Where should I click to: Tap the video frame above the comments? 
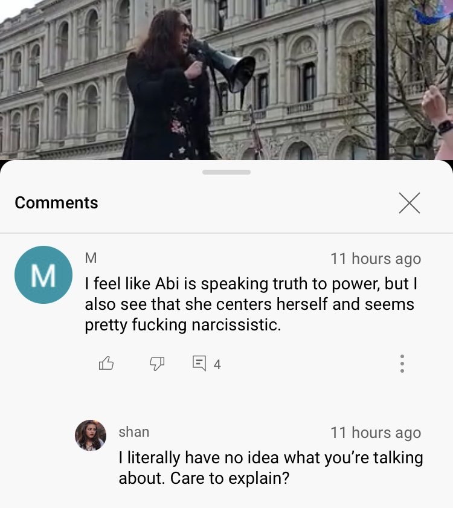pos(226,80)
